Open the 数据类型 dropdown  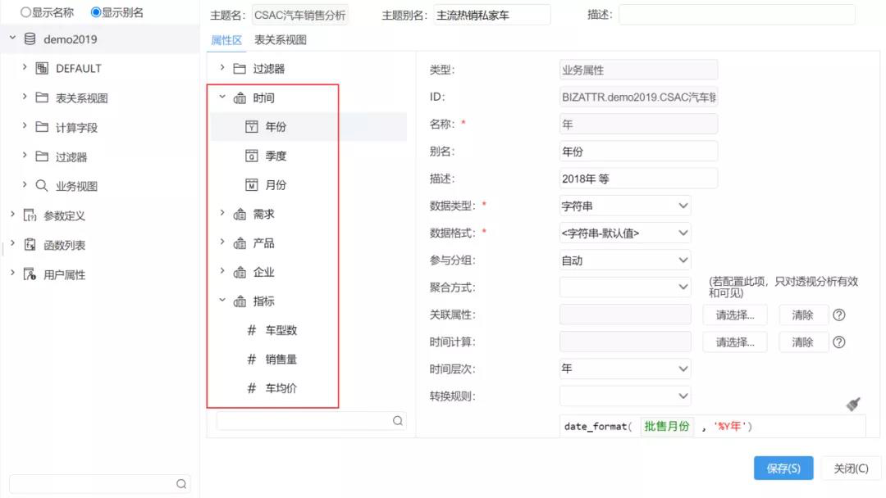point(625,206)
